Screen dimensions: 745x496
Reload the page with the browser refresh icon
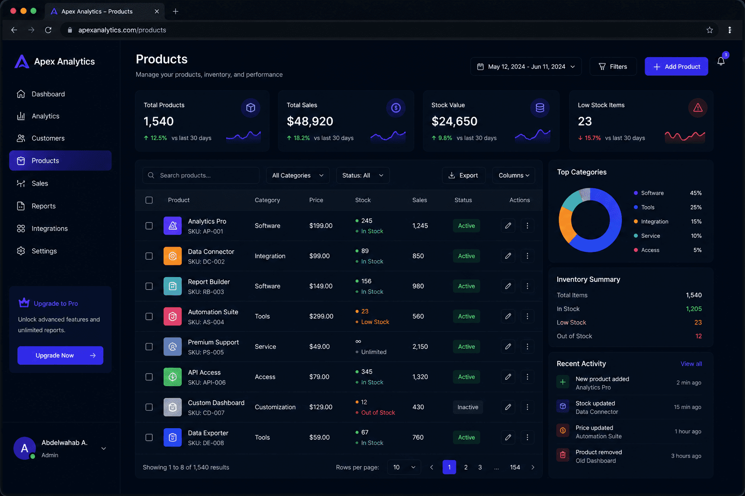click(x=48, y=30)
